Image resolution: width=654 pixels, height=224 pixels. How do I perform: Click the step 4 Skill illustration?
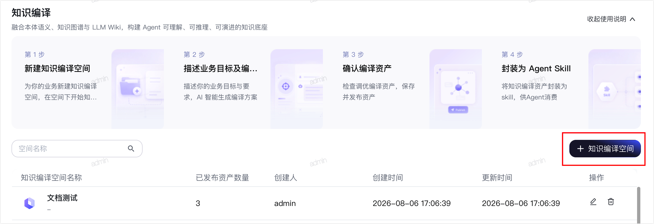coord(615,89)
